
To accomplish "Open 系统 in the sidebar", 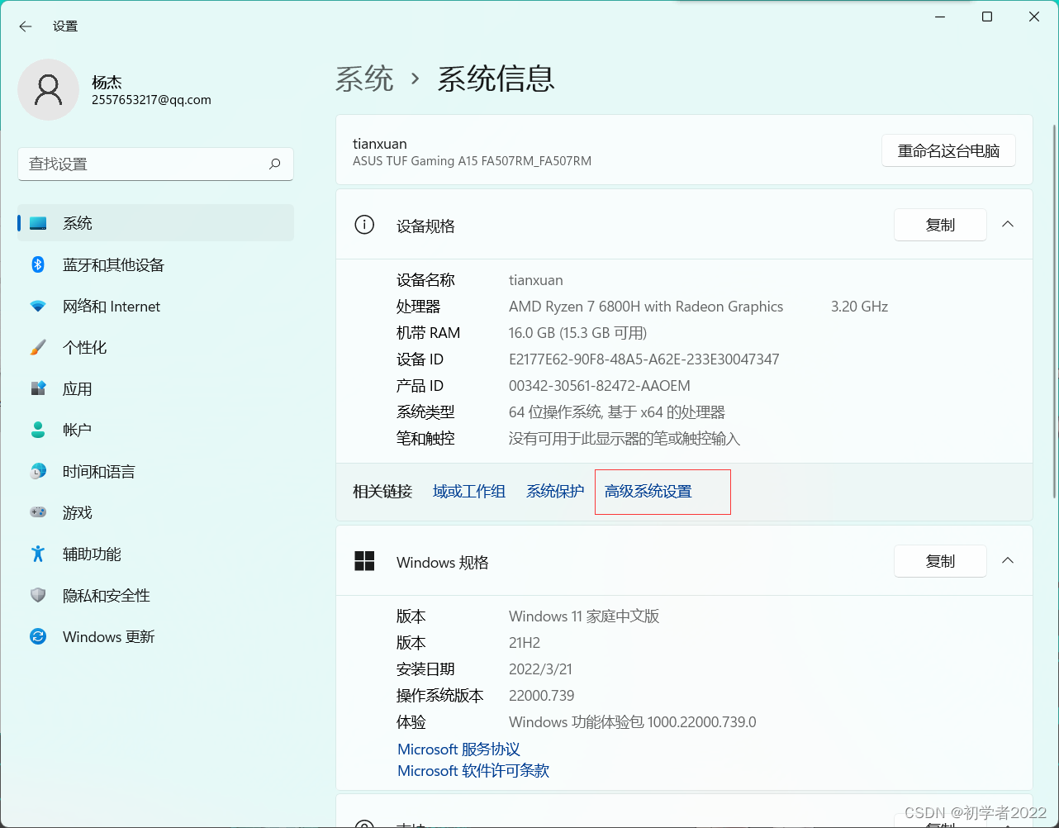I will (x=155, y=223).
